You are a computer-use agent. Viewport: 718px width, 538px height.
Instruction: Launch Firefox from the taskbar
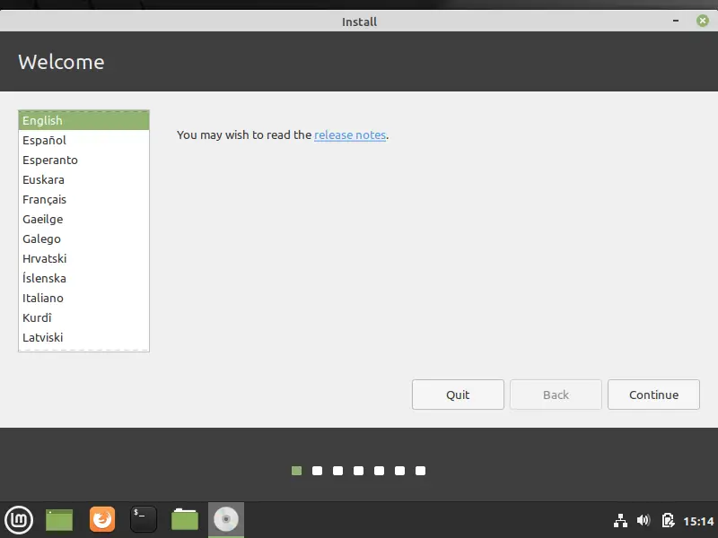click(102, 519)
